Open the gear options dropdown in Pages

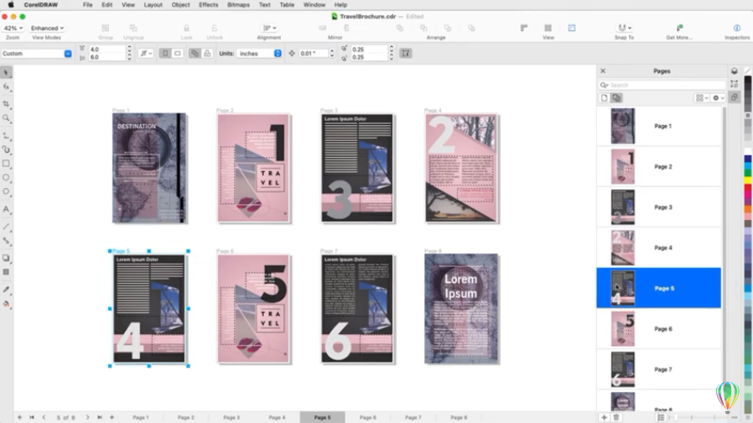(x=719, y=98)
